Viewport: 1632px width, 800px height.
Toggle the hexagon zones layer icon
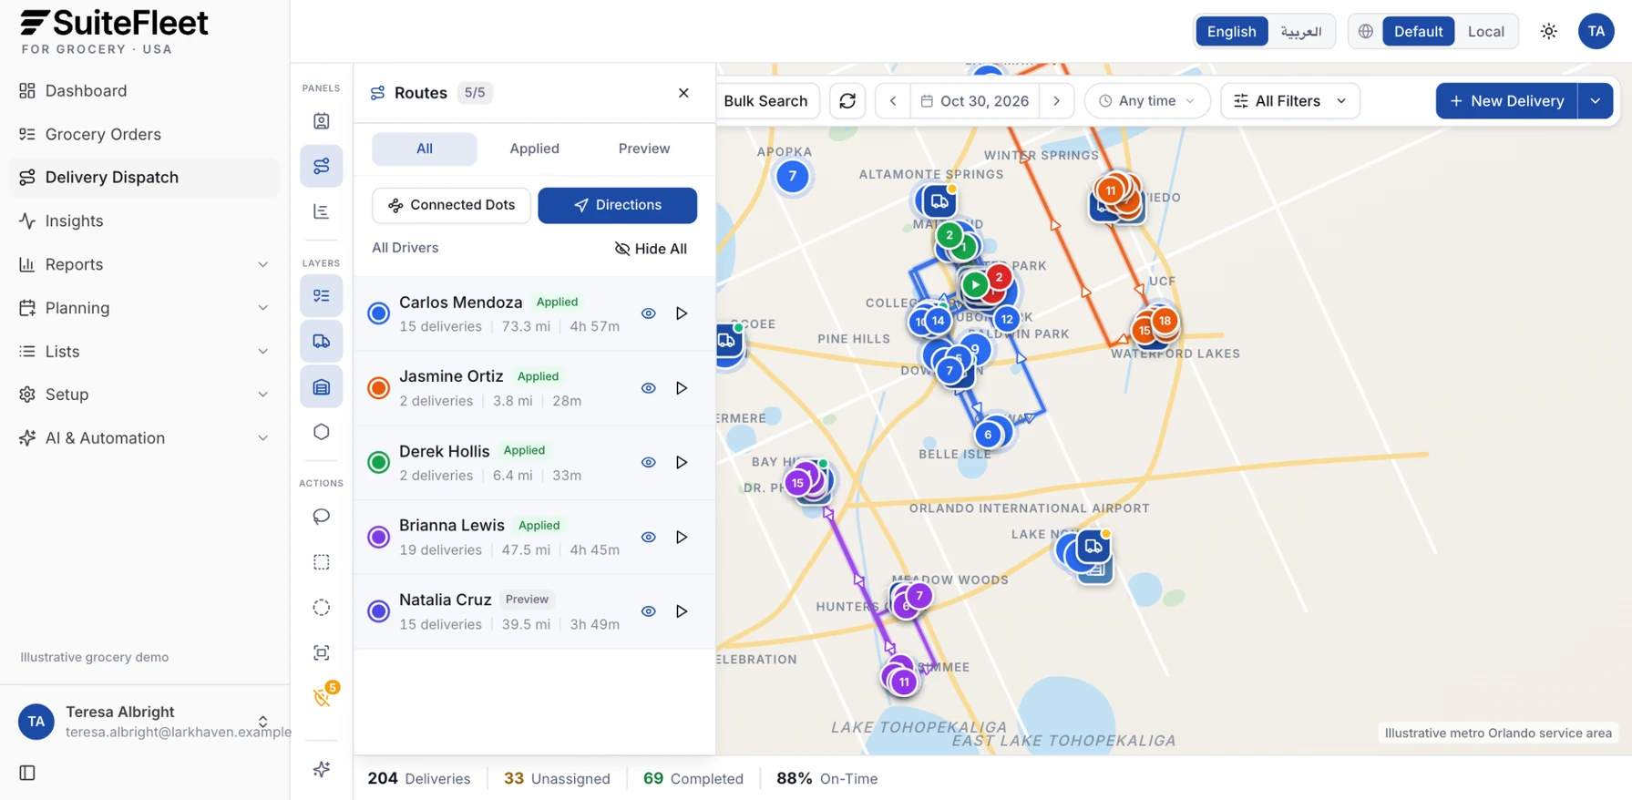click(321, 432)
